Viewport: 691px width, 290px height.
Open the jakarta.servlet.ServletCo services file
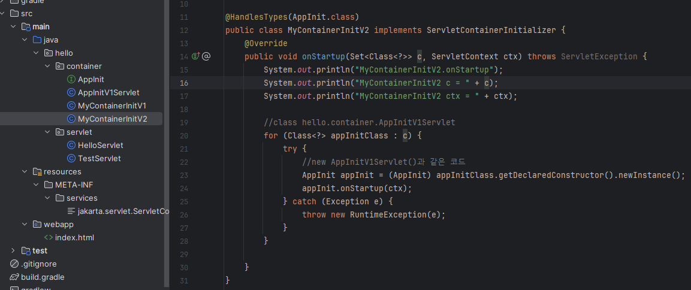[x=123, y=211]
